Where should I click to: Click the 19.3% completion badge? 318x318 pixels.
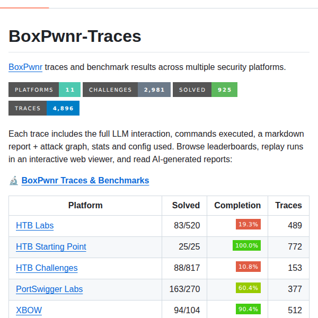pos(248,224)
